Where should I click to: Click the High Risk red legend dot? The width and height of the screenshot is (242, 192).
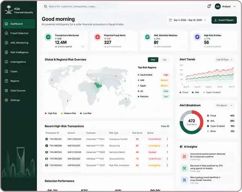[46, 113]
